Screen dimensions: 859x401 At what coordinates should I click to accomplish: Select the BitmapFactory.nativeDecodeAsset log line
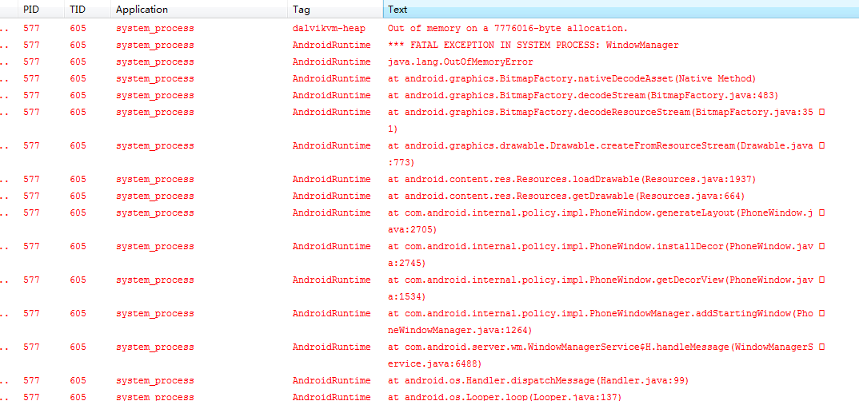tap(571, 79)
